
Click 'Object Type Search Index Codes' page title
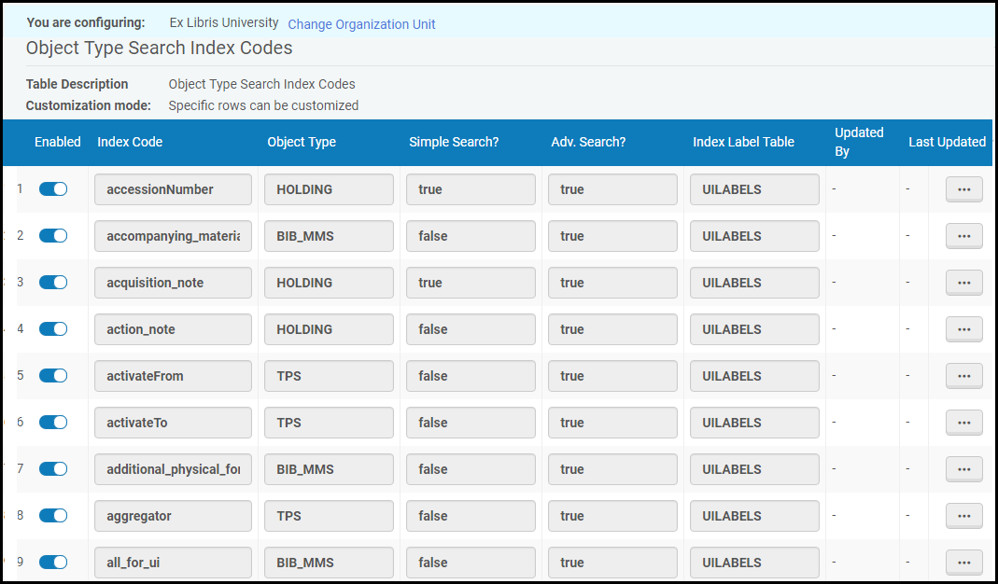click(159, 48)
